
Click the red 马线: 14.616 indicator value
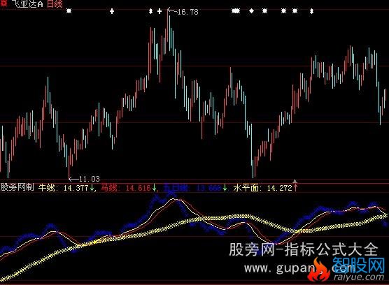click(x=126, y=188)
